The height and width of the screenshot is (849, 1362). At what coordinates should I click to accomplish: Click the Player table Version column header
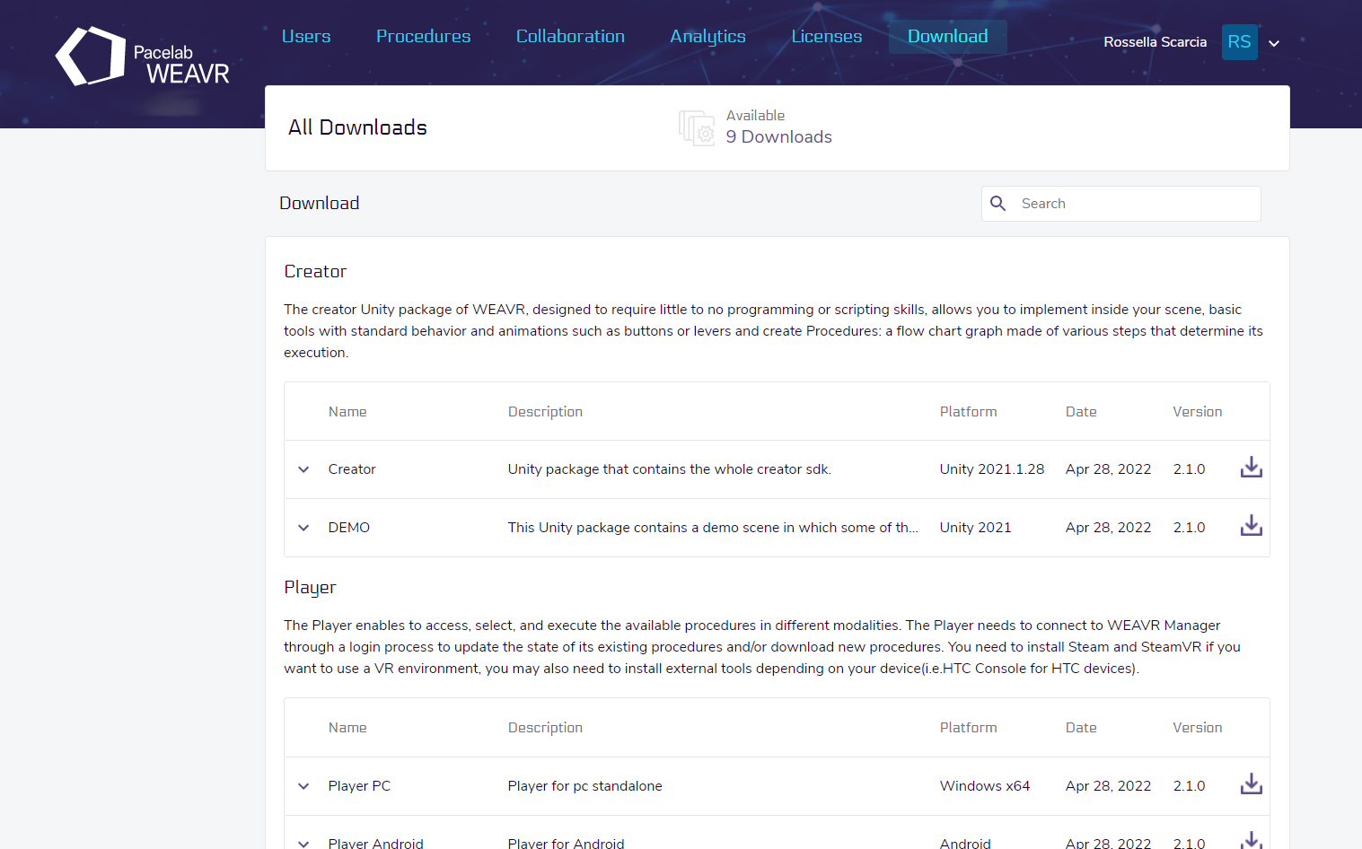[x=1197, y=728]
